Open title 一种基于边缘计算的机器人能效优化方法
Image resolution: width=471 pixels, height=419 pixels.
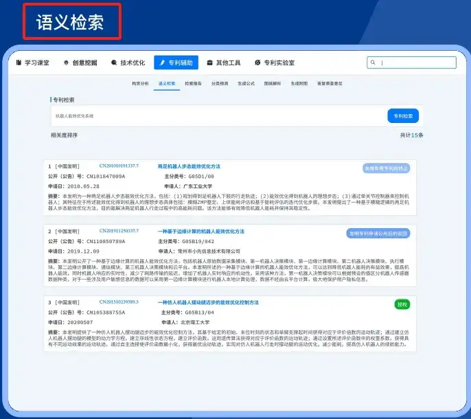coord(201,231)
